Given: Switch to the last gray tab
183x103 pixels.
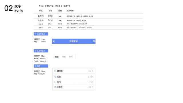Looking at the screenshot, I should pos(71,57).
